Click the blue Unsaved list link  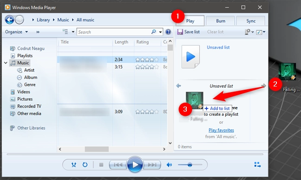(218, 47)
